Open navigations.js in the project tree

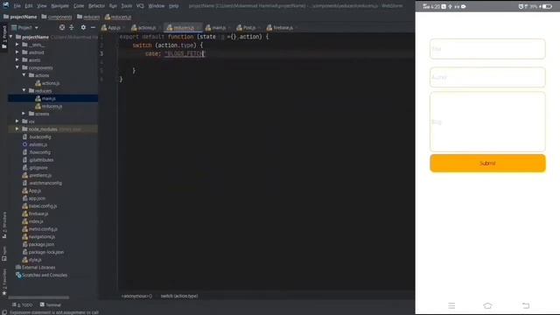38,236
